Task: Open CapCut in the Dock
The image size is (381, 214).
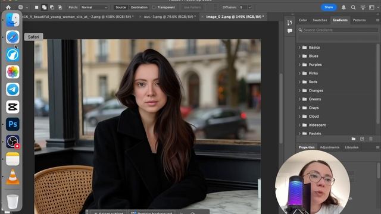Action: click(13, 107)
